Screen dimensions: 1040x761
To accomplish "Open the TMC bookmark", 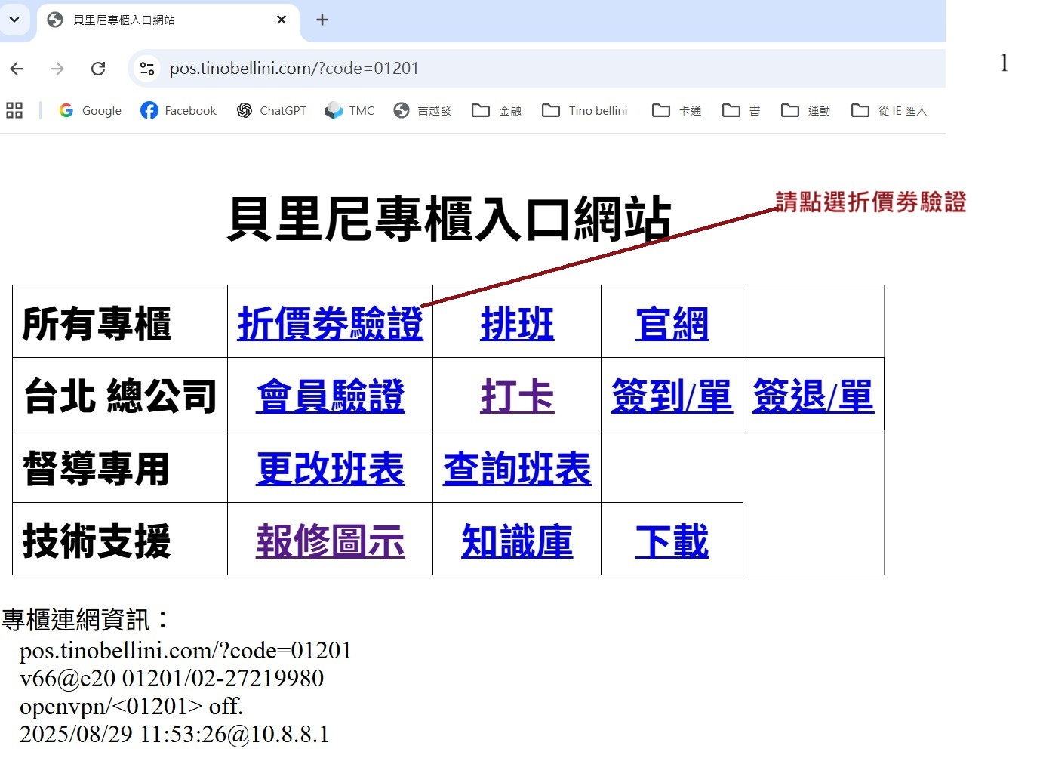I will [349, 110].
